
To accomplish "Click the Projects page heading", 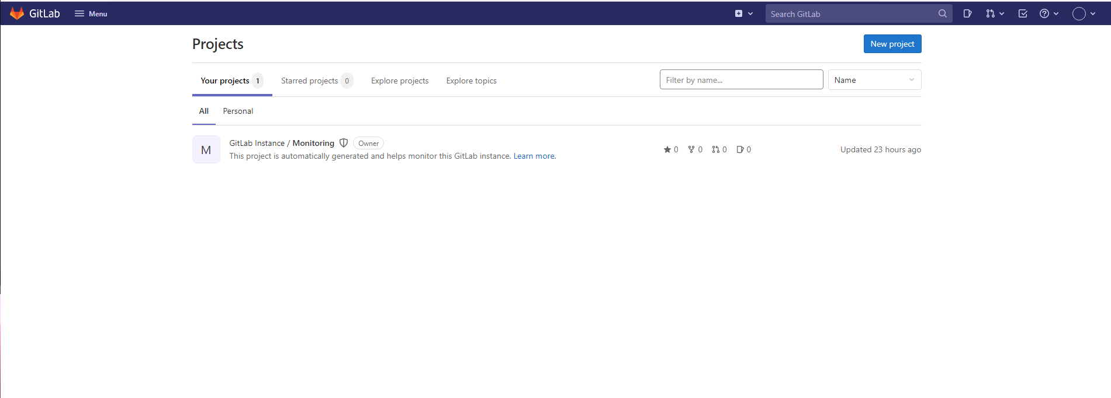I will [218, 44].
